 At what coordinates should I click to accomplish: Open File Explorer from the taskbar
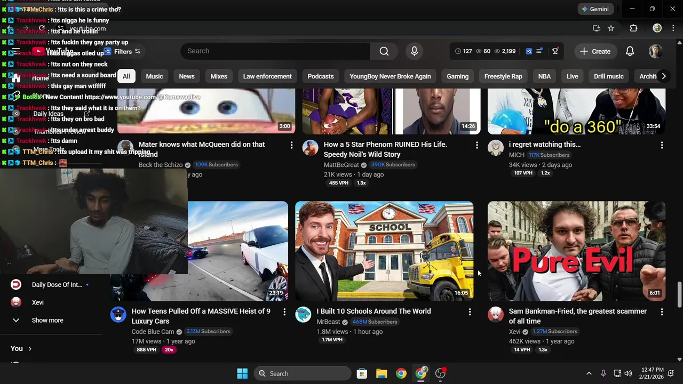[x=382, y=373]
